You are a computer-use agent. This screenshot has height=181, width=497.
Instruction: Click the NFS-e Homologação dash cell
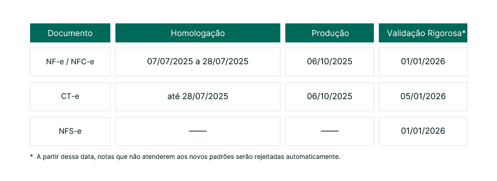(198, 131)
